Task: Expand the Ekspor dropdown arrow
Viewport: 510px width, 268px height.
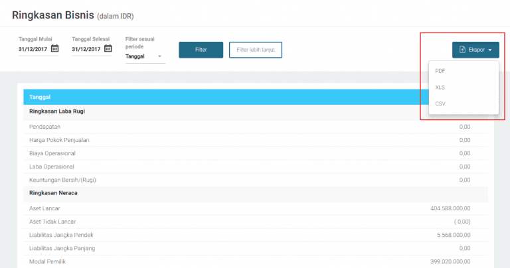Action: 489,50
